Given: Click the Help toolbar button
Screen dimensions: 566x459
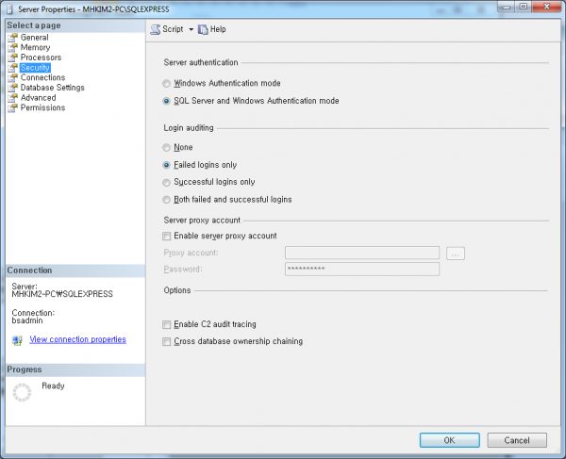Looking at the screenshot, I should pyautogui.click(x=212, y=29).
